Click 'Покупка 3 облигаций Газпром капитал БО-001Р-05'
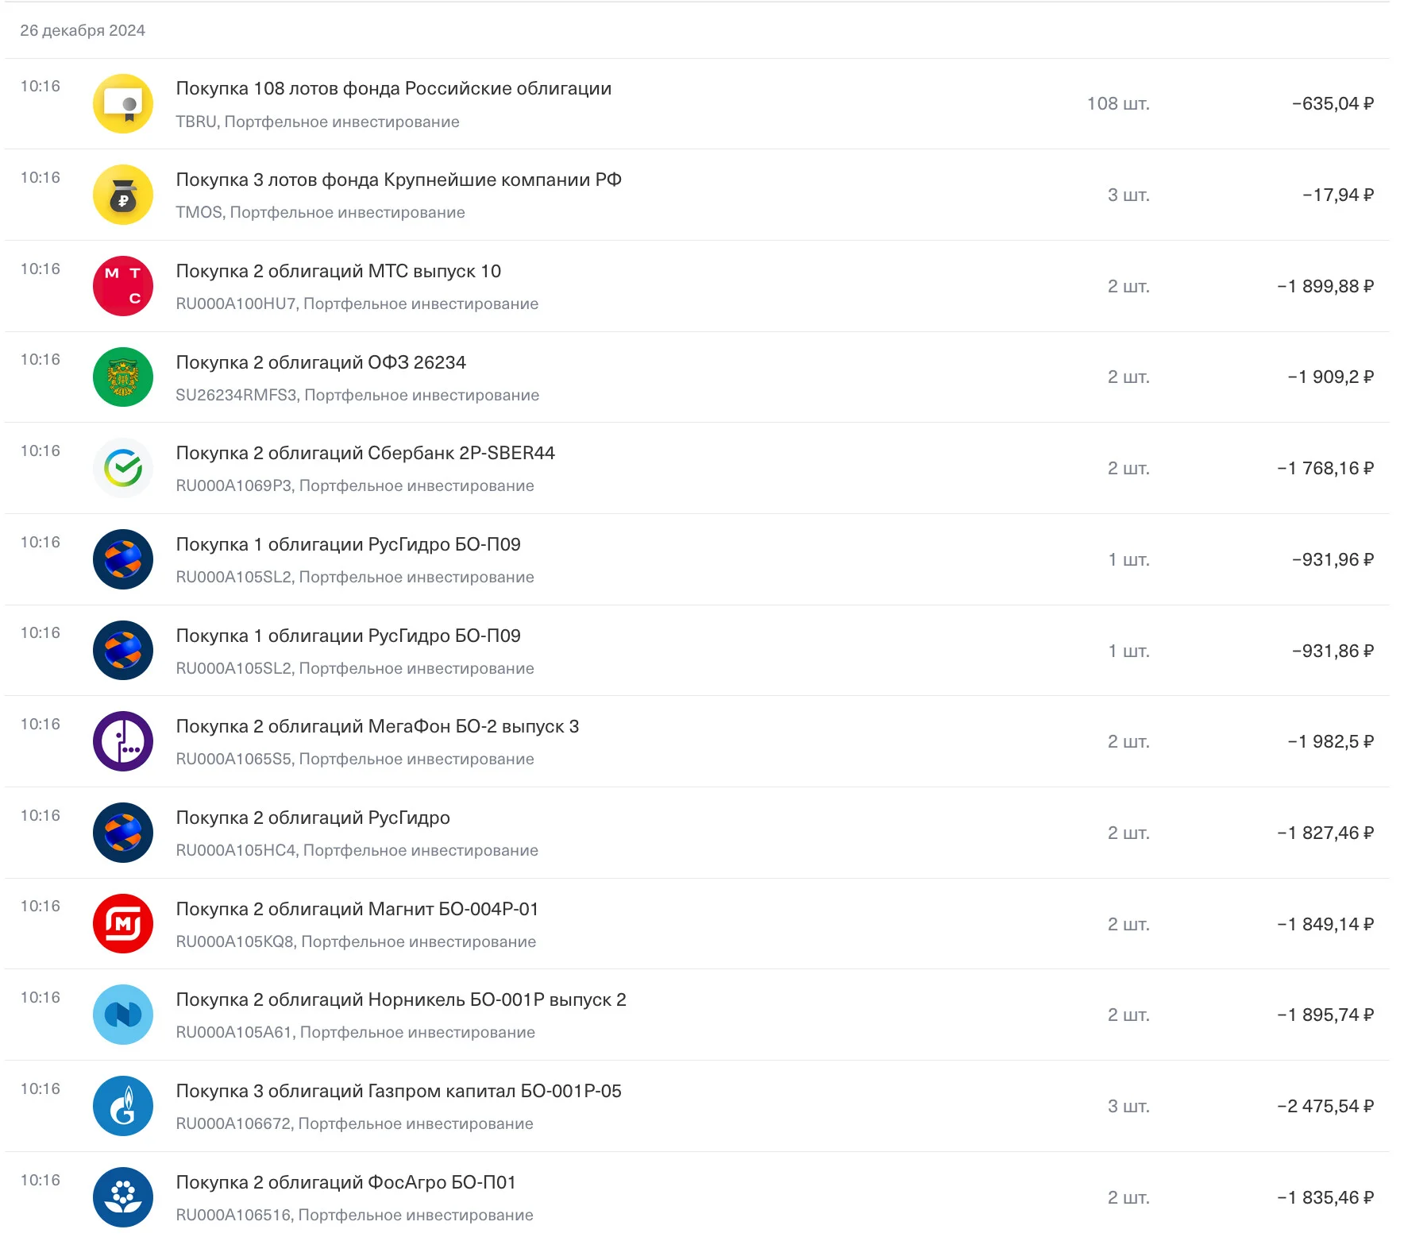Image resolution: width=1404 pixels, height=1241 pixels. [399, 1091]
